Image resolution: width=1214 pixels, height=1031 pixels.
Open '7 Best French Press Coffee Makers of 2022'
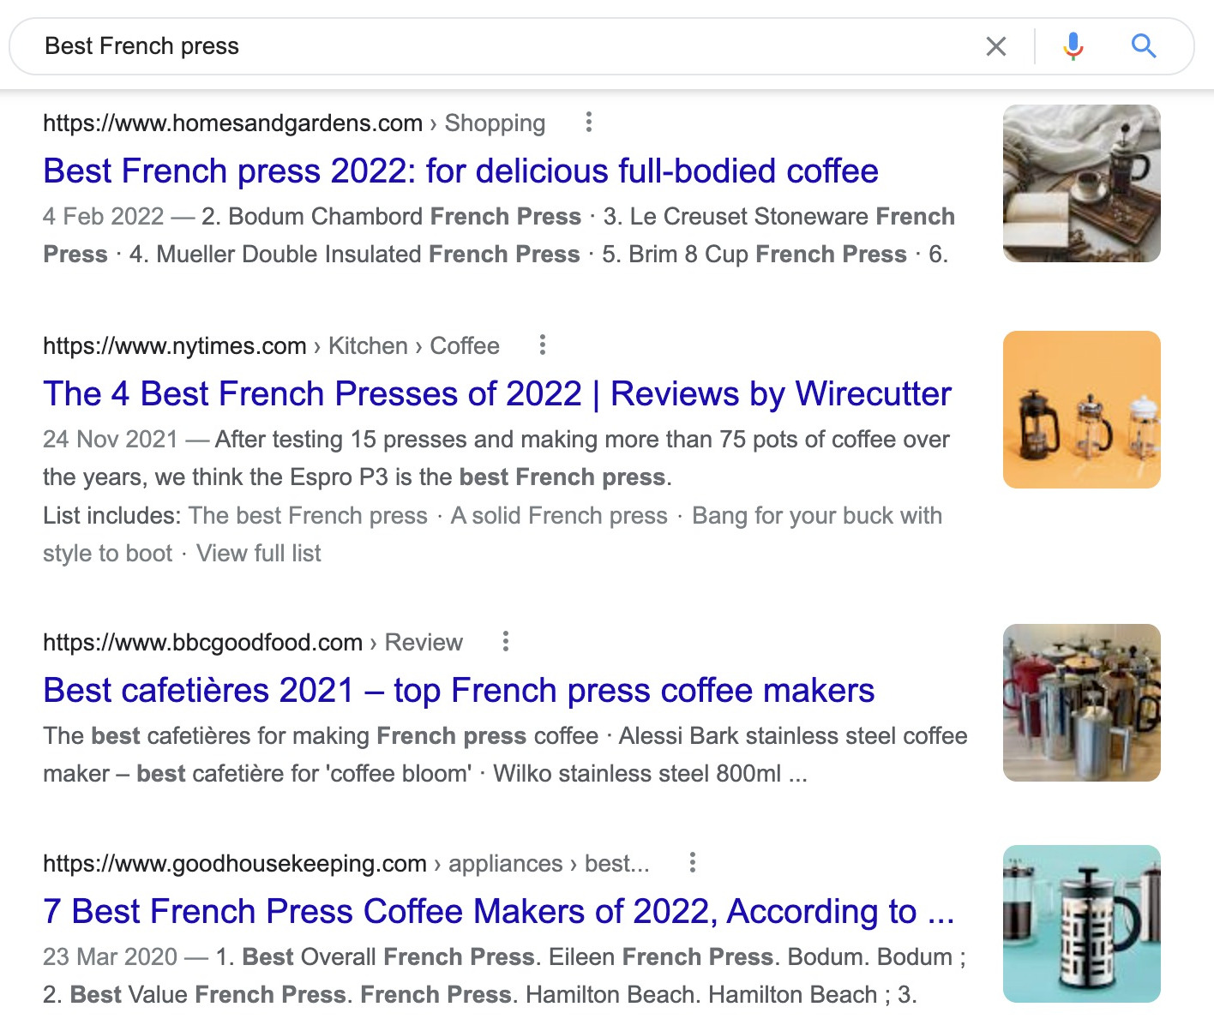[497, 912]
